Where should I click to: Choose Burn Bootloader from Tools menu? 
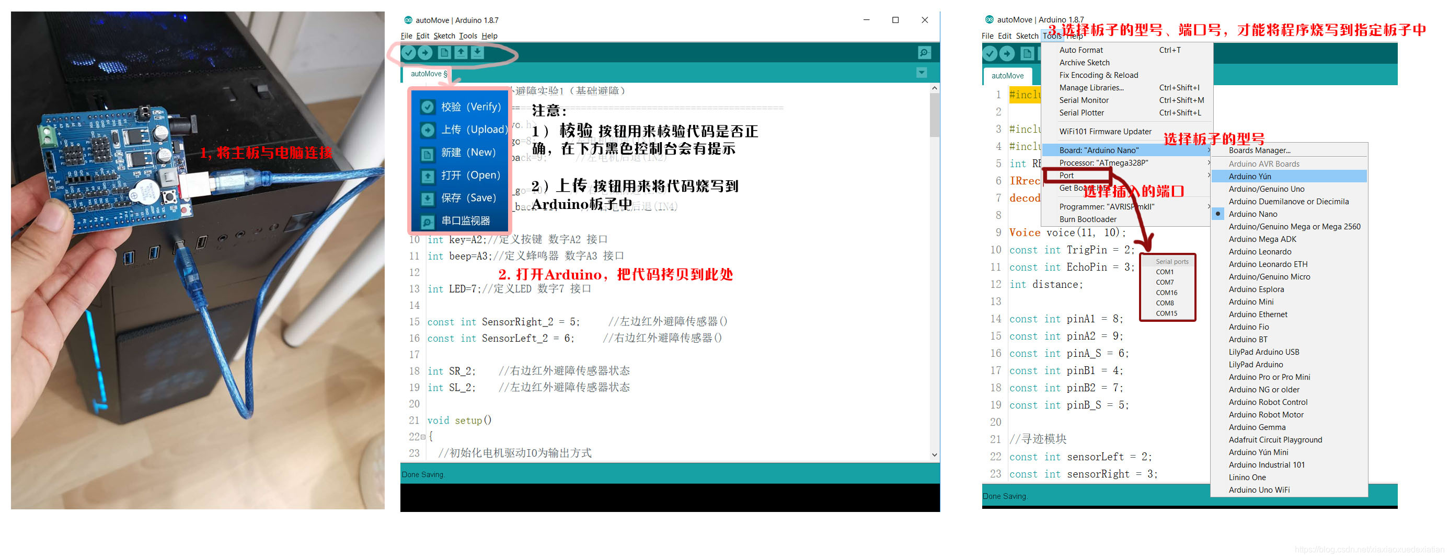(1126, 219)
